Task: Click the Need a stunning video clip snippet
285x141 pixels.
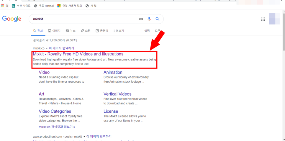Action: coord(61,82)
